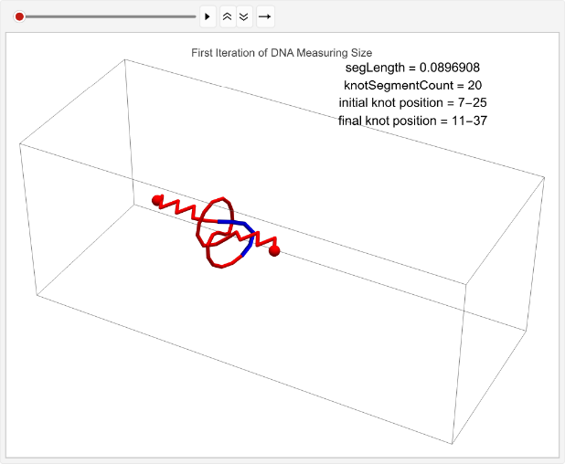Click the lower dark red loop of the knot
Image resolution: width=565 pixels, height=464 pixels.
tap(219, 262)
